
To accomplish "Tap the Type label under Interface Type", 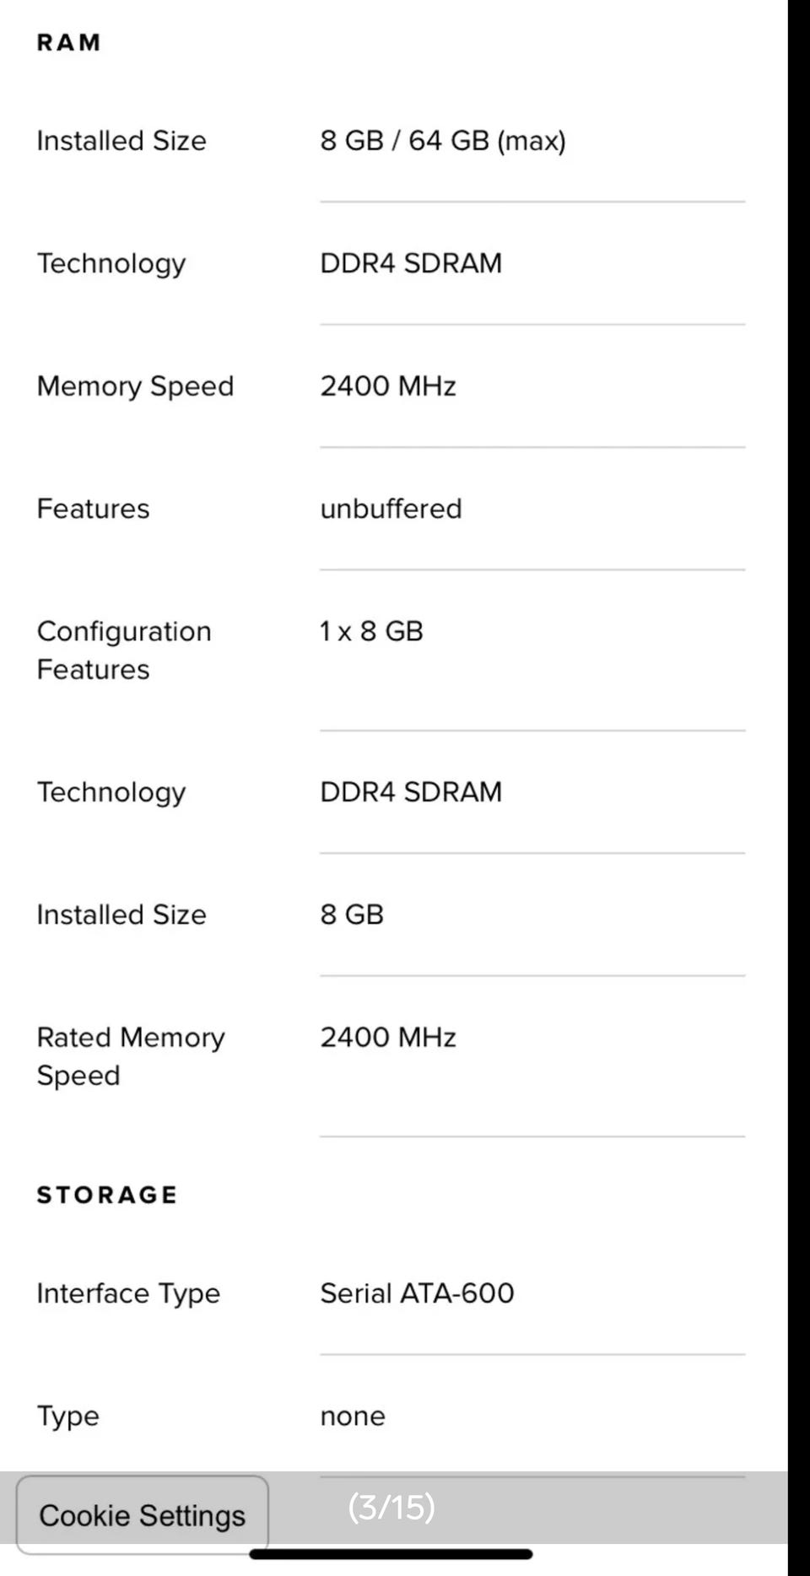I will (x=68, y=1416).
